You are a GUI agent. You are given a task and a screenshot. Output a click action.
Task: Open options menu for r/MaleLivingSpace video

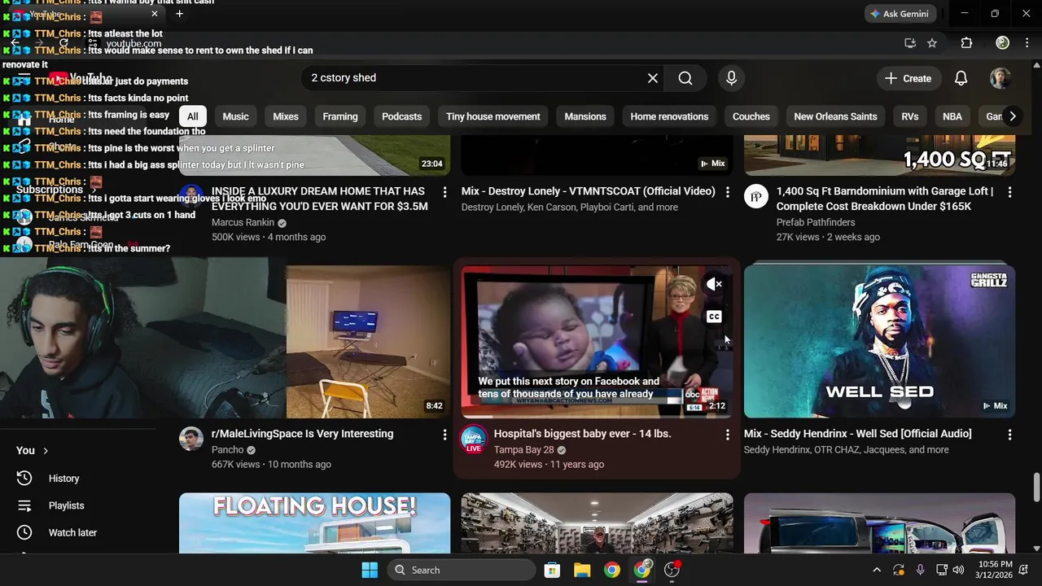coord(444,435)
